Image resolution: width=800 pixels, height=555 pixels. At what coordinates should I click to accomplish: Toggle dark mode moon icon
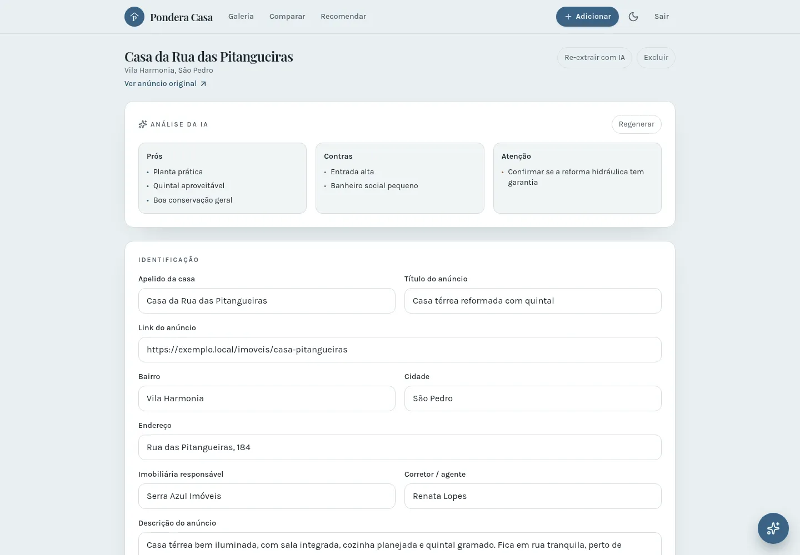633,17
